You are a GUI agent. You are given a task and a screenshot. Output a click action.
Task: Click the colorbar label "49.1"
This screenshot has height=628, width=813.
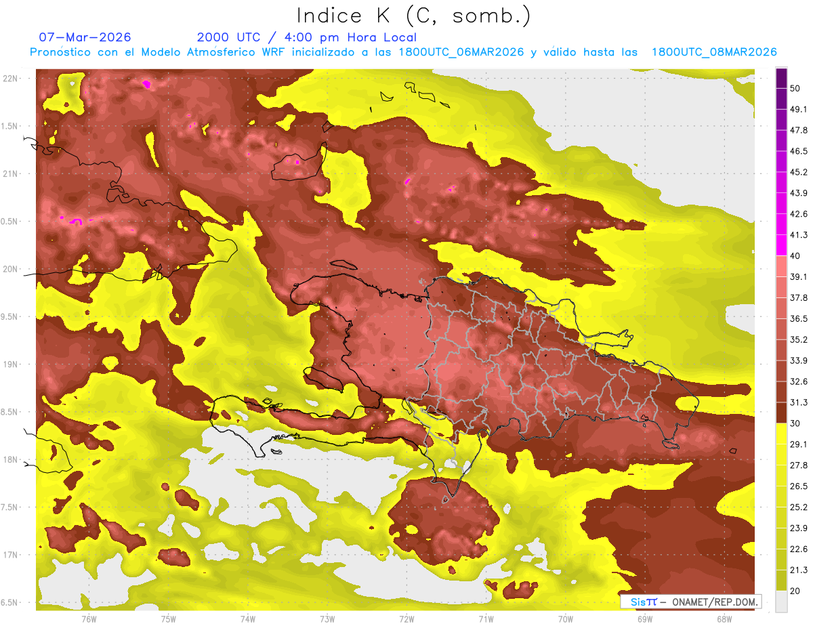click(x=799, y=110)
